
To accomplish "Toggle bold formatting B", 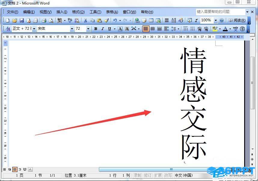I will coord(96,29).
